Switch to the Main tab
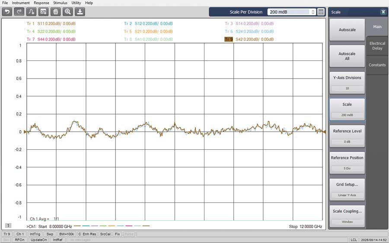This screenshot has width=389, height=243. point(377,26)
